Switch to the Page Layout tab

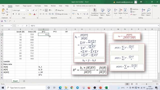pos(27,6)
